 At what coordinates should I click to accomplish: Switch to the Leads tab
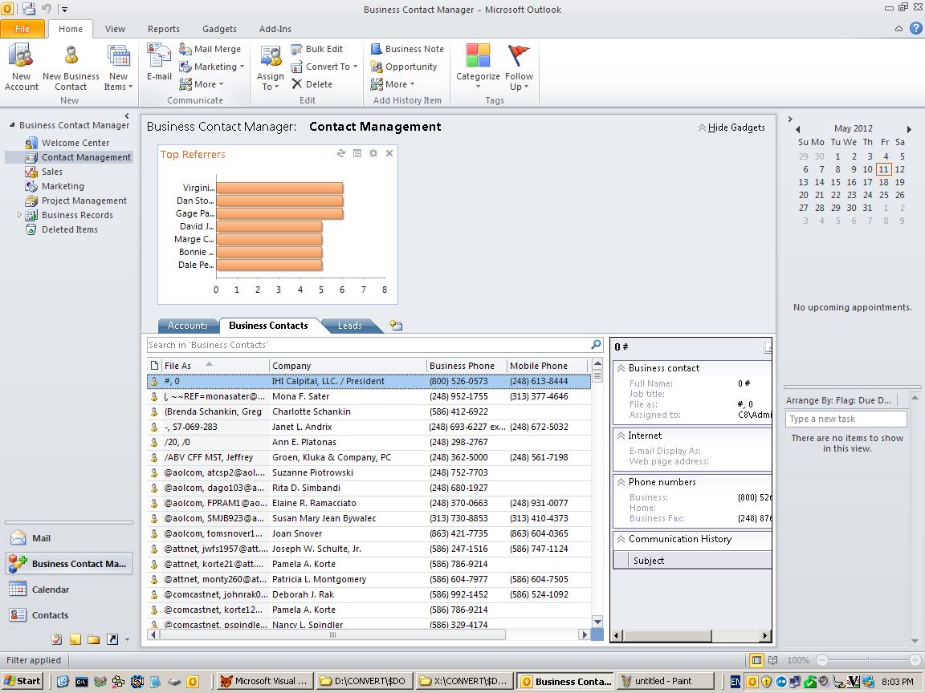coord(349,326)
